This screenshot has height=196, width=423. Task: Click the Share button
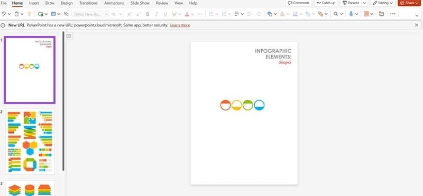(409, 3)
